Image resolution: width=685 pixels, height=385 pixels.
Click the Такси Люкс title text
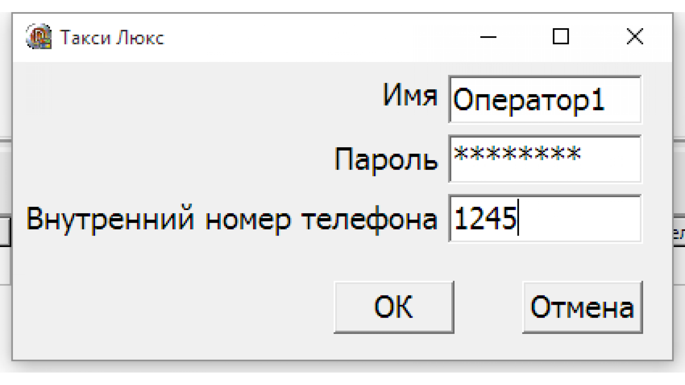pos(112,37)
